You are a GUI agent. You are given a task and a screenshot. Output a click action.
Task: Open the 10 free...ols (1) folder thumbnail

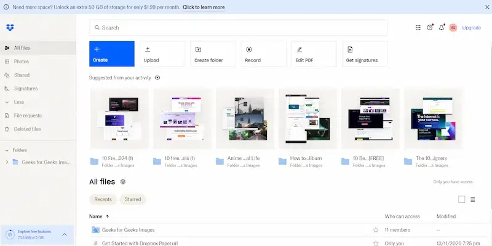click(x=182, y=119)
